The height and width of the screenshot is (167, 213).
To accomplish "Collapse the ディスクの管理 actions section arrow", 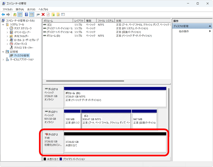I will click(x=210, y=26).
